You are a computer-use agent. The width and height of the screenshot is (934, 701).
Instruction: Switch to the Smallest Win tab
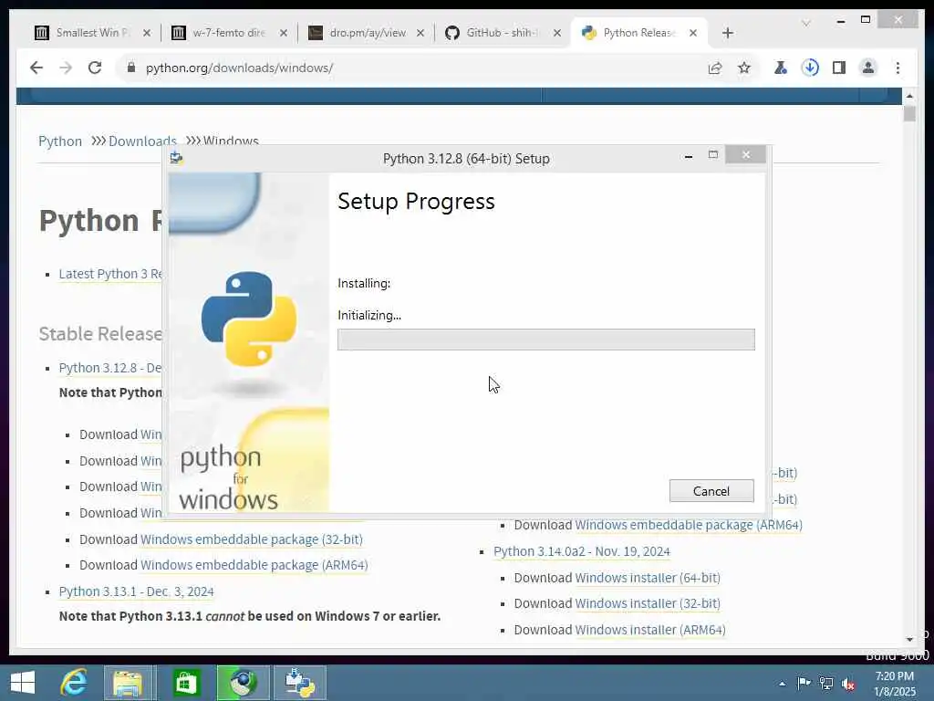tap(94, 33)
